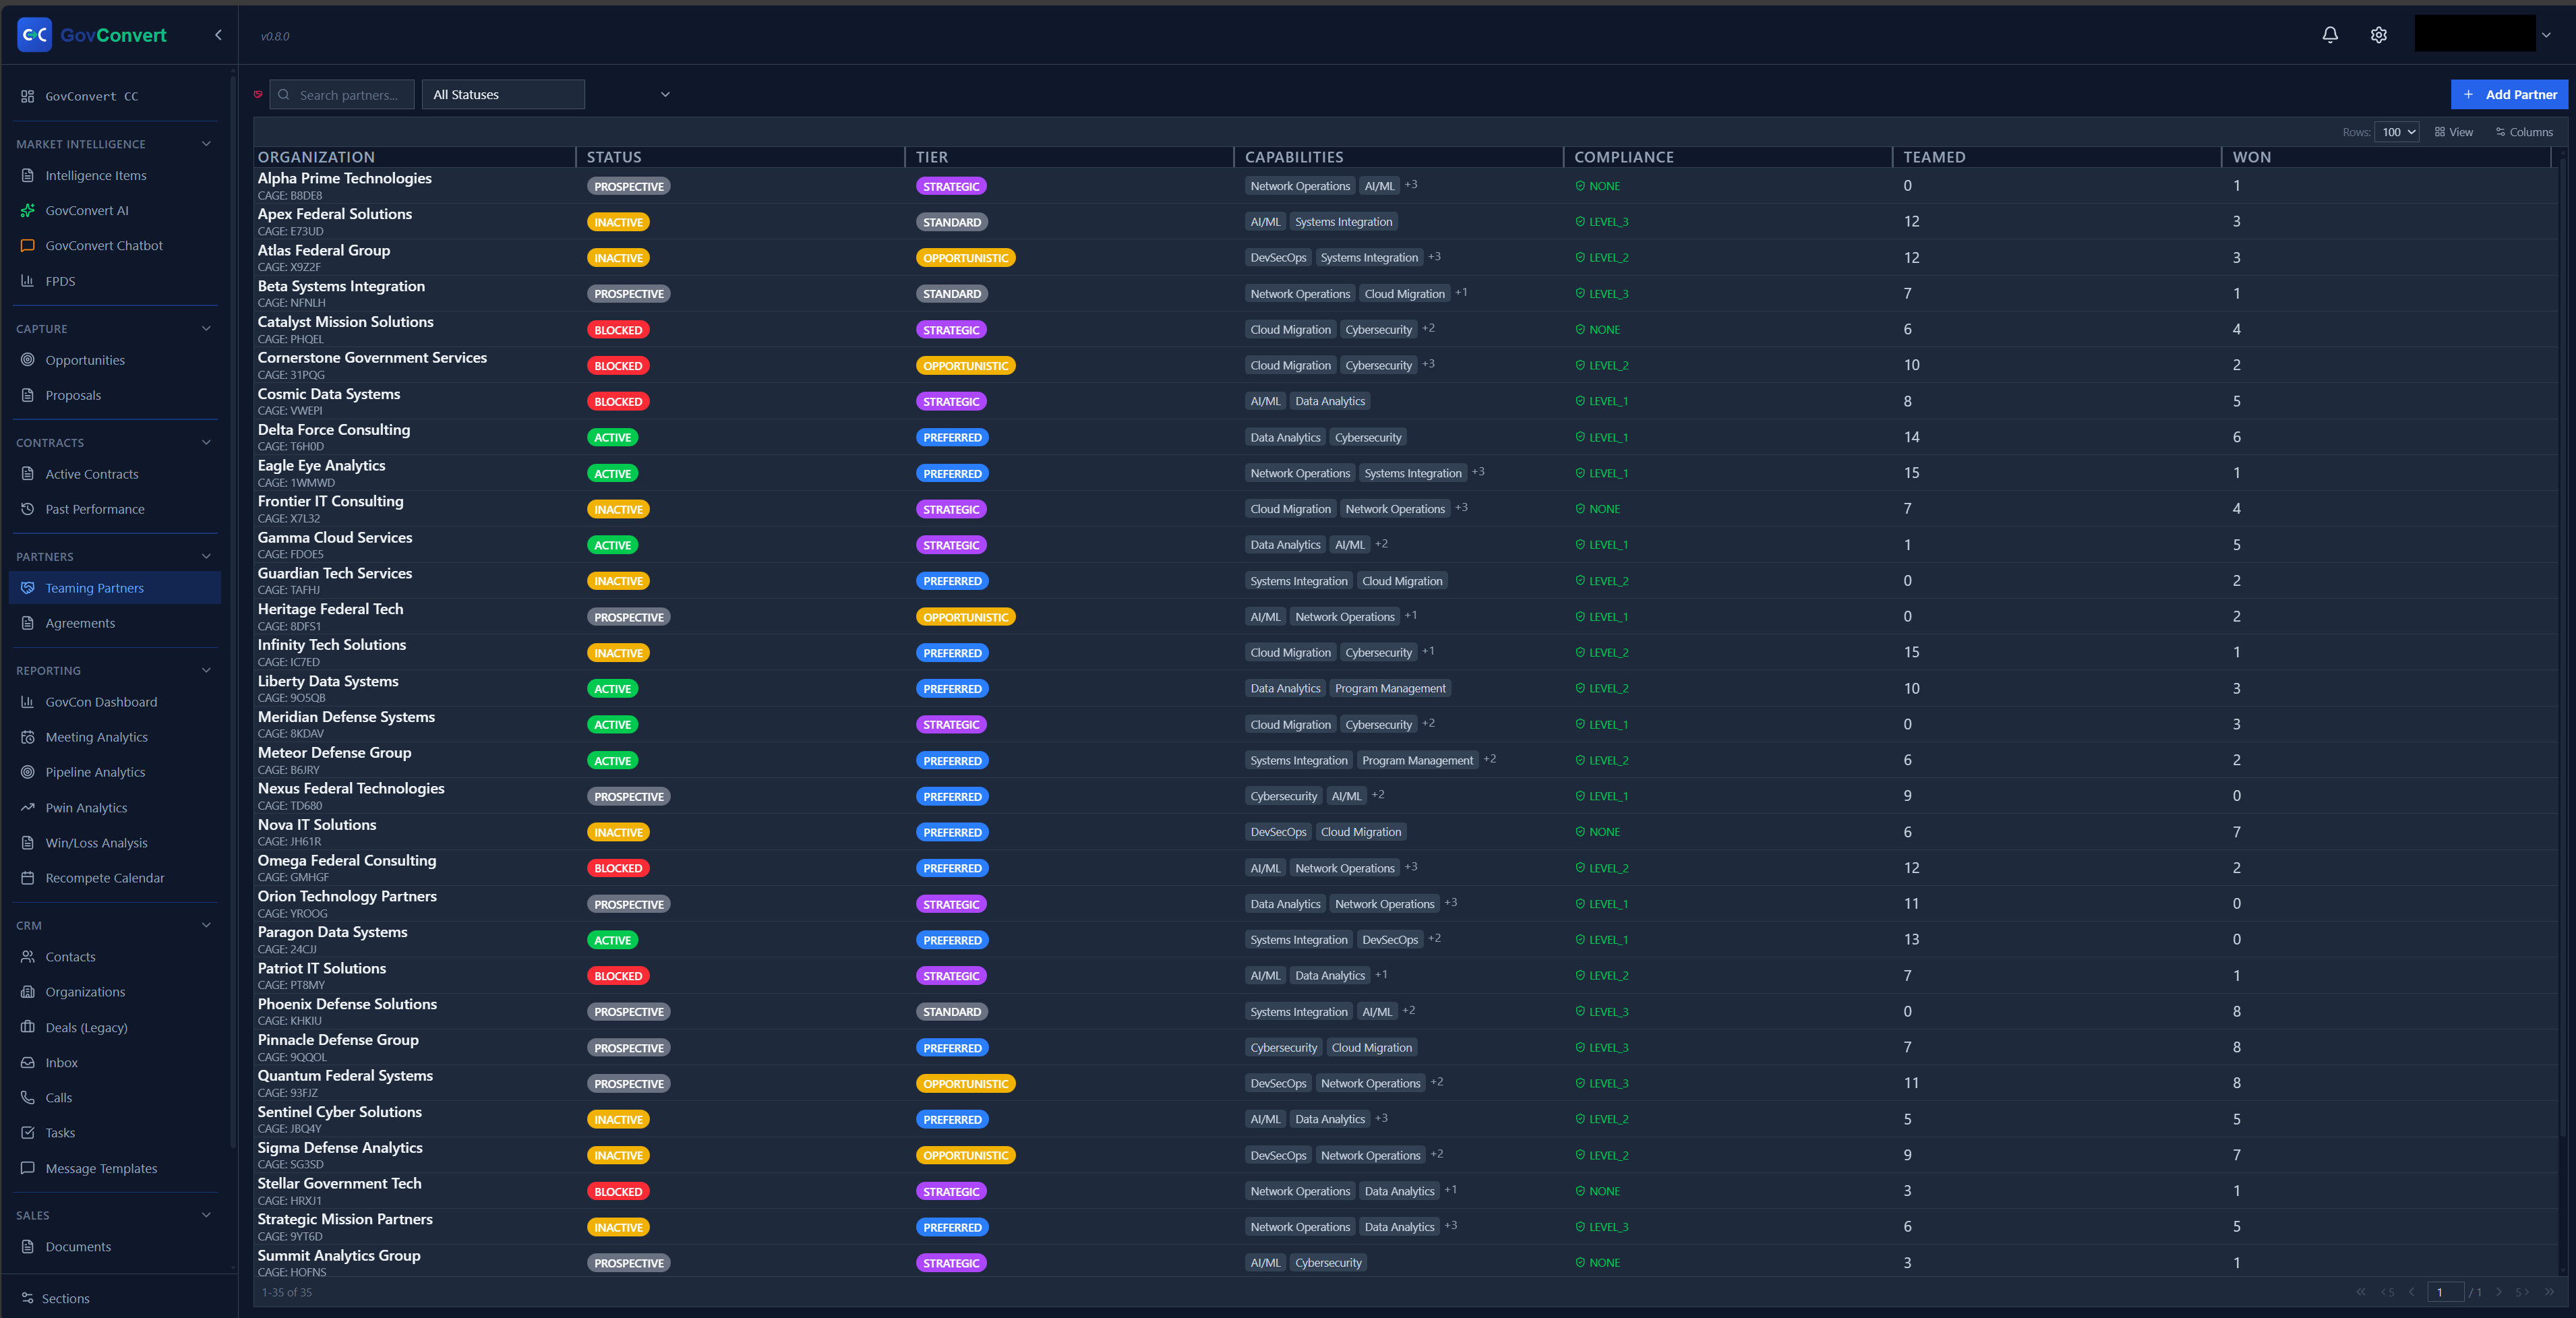Screen dimensions: 2576x1318
Task: Collapse the Reporting sidebar section
Action: pyautogui.click(x=206, y=670)
